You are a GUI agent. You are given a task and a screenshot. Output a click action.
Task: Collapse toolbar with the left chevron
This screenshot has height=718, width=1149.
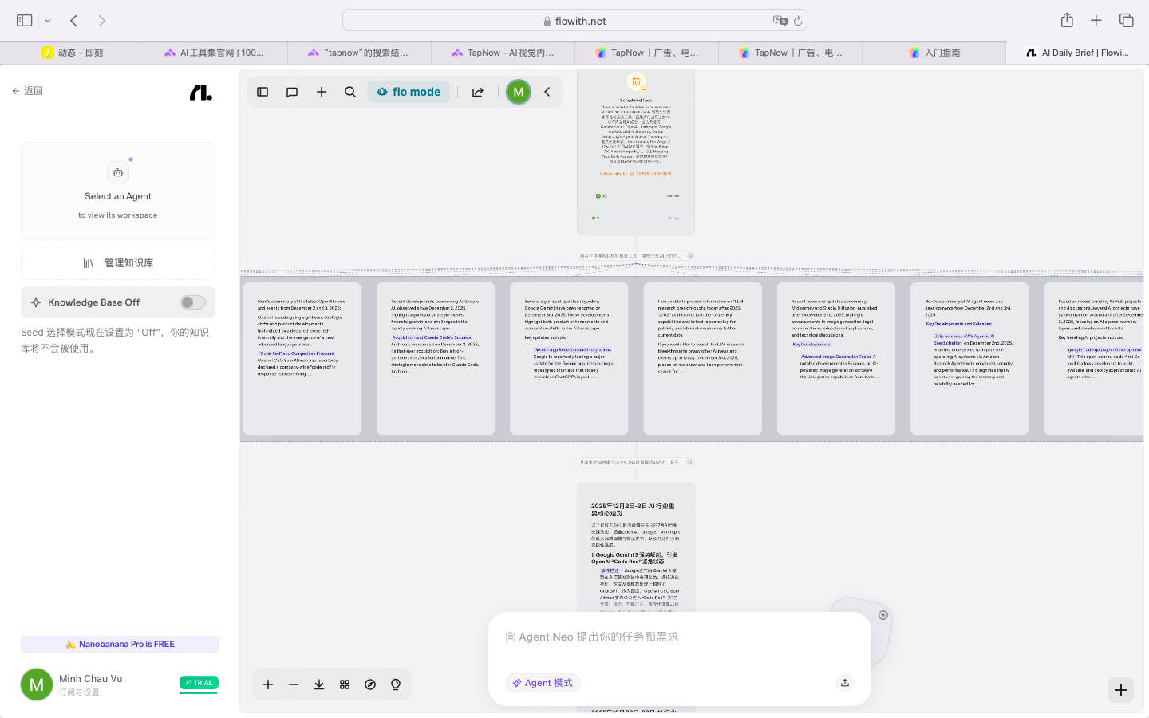click(547, 92)
